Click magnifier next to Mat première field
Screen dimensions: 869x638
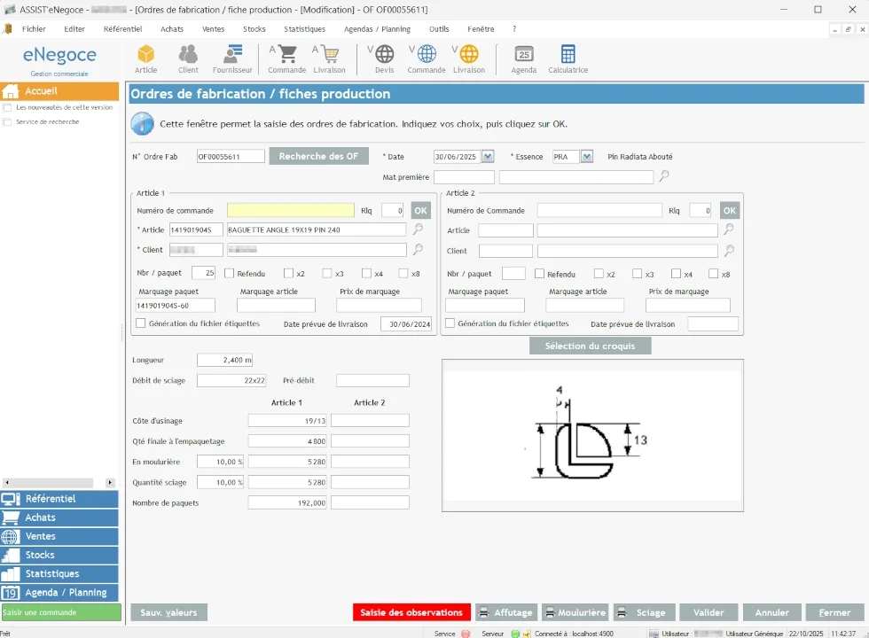pos(663,177)
